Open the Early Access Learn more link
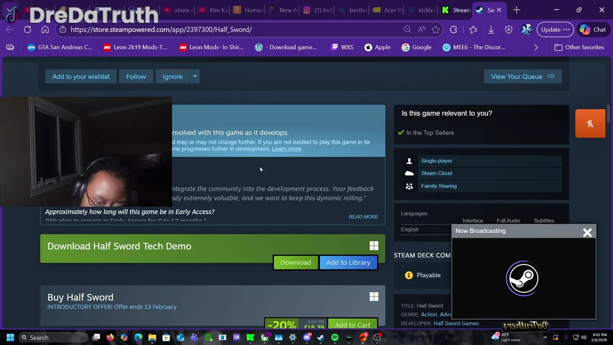Screen dimensions: 613x345 (x=286, y=149)
